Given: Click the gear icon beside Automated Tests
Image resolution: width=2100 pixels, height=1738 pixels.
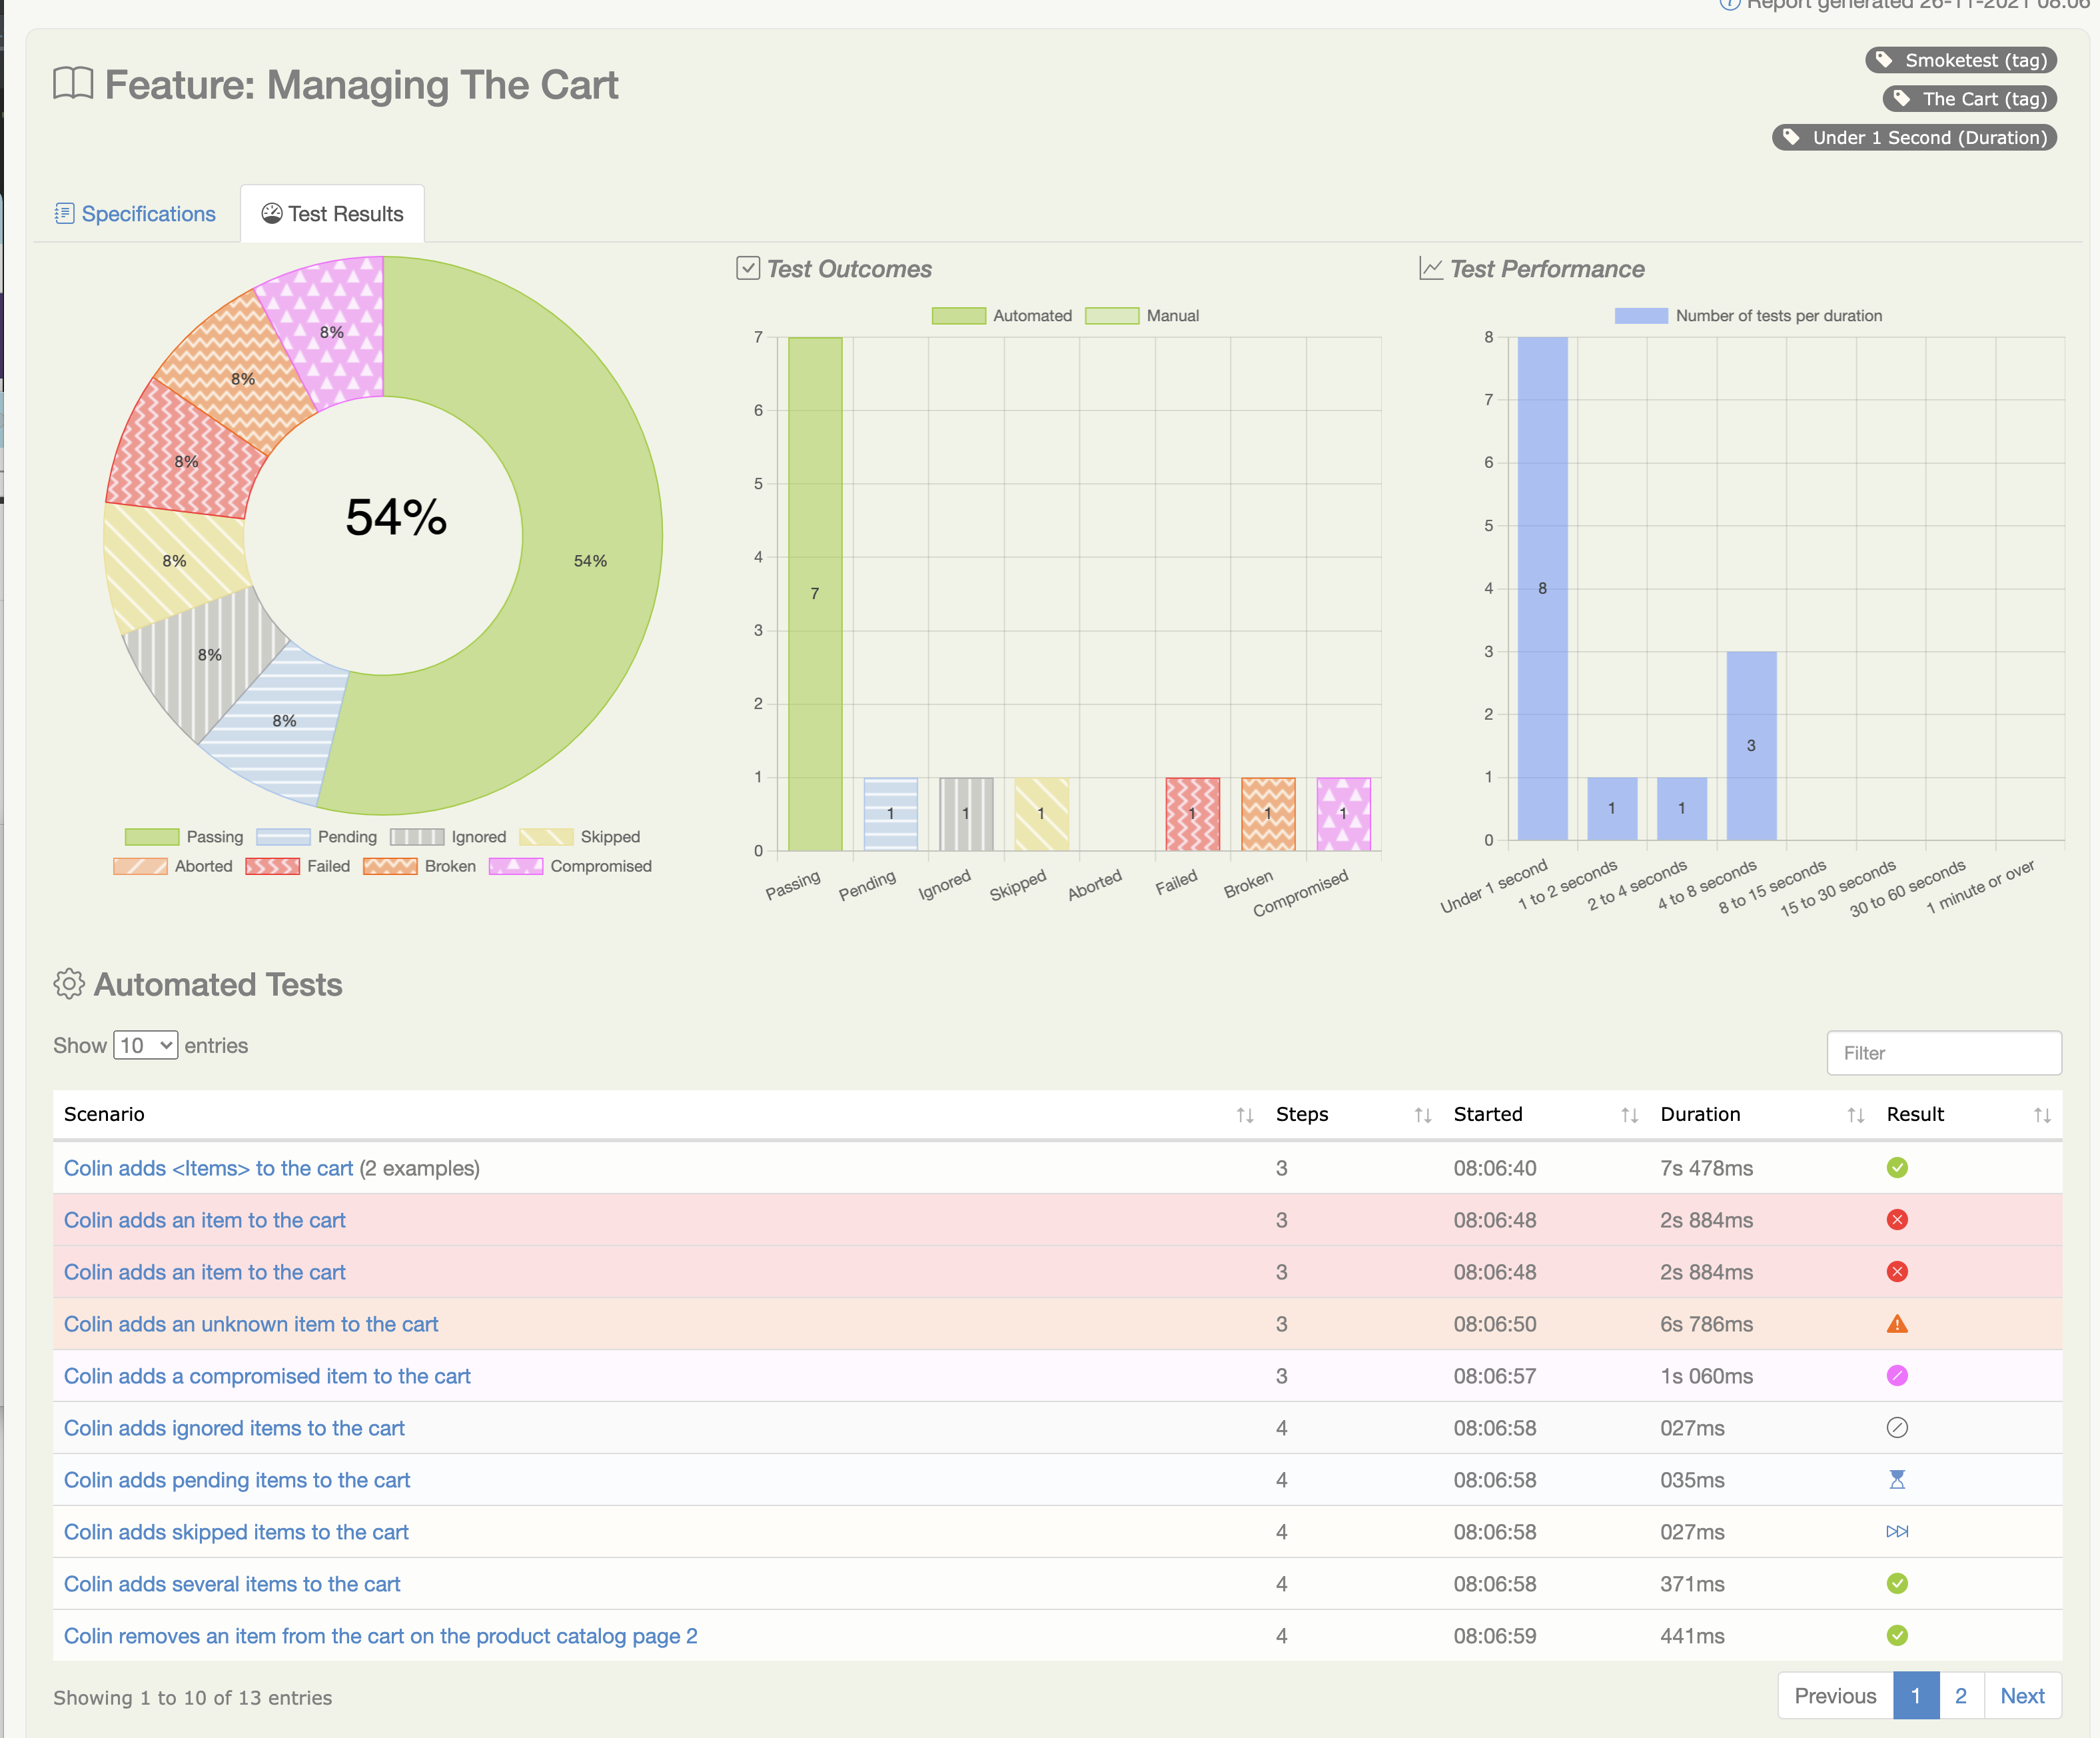Looking at the screenshot, I should pyautogui.click(x=69, y=984).
